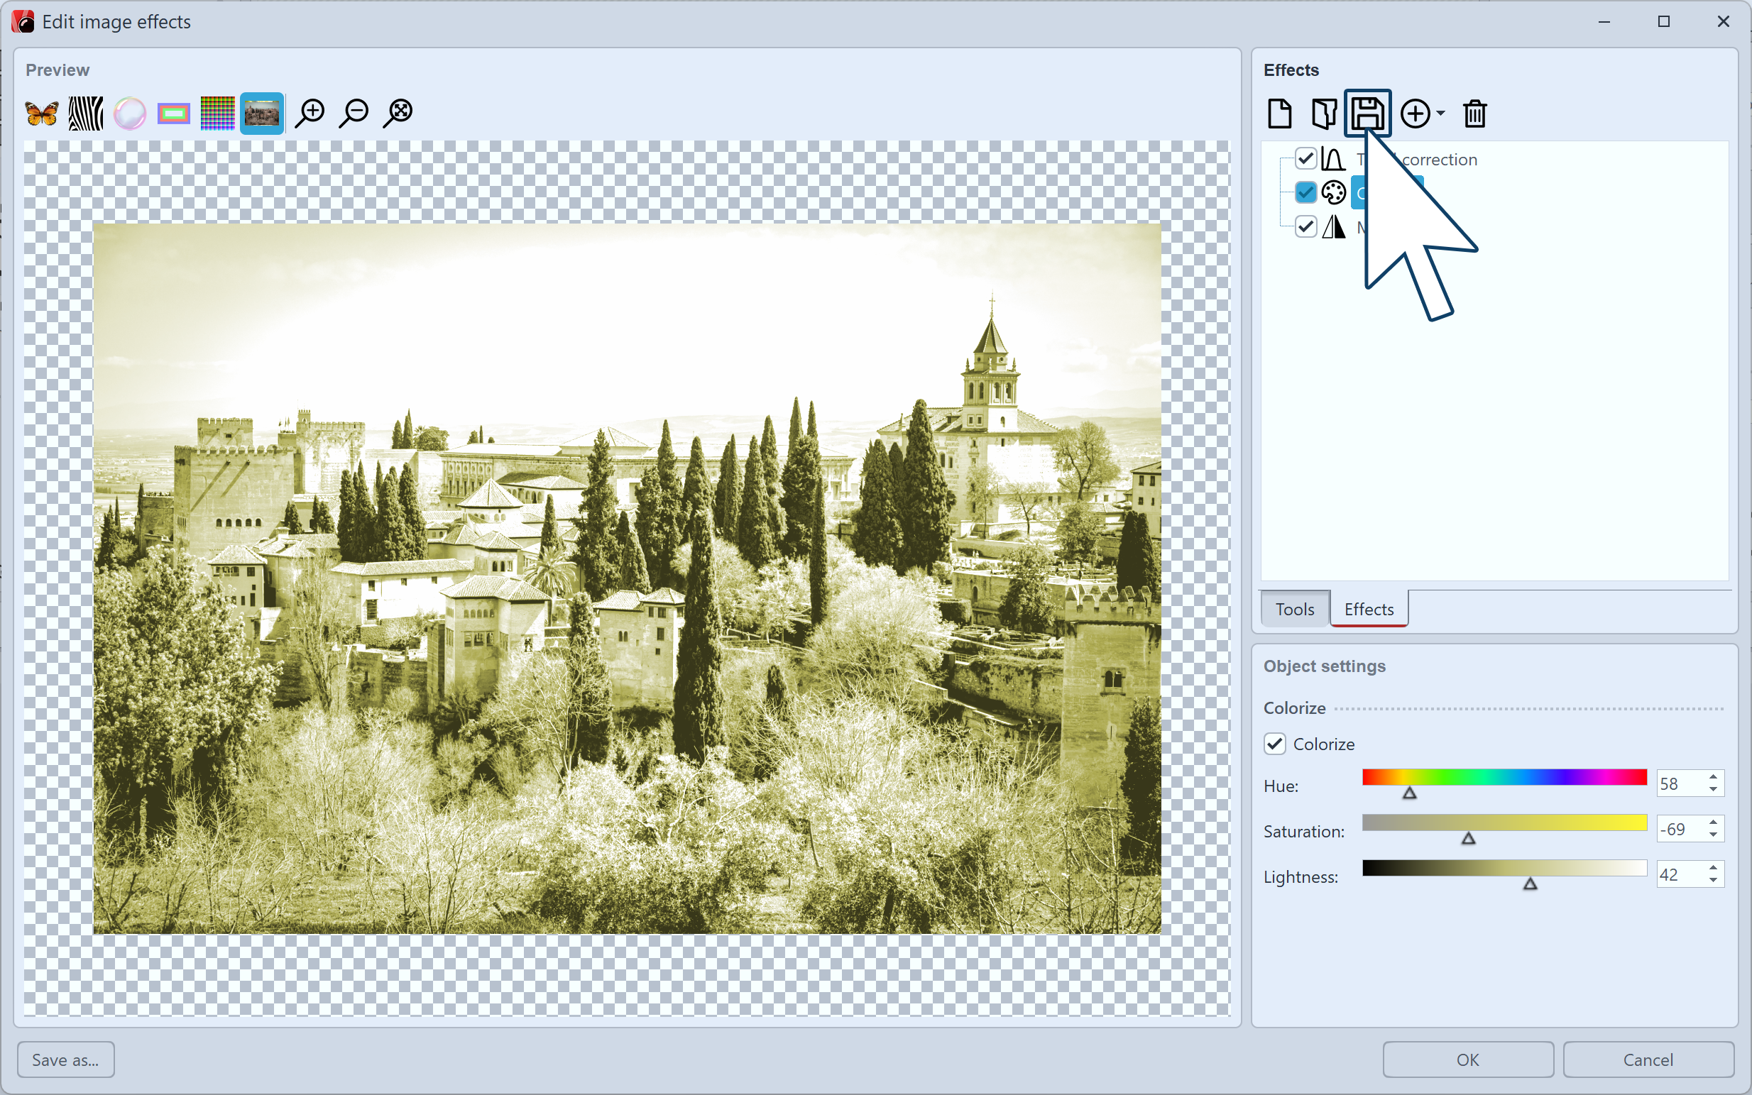Delete the selected effect via trash icon
The width and height of the screenshot is (1752, 1095).
point(1474,113)
